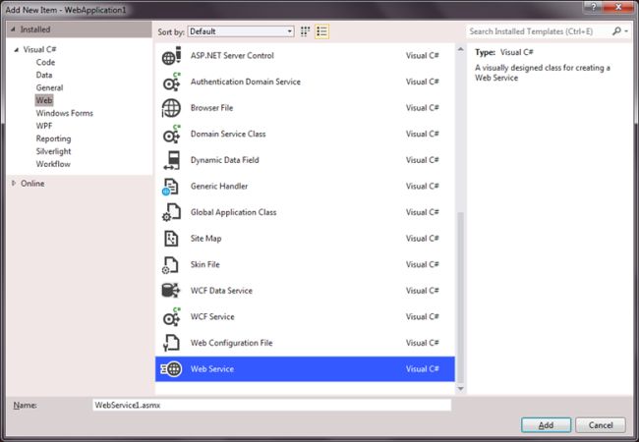Expand the Online section

pyautogui.click(x=14, y=184)
